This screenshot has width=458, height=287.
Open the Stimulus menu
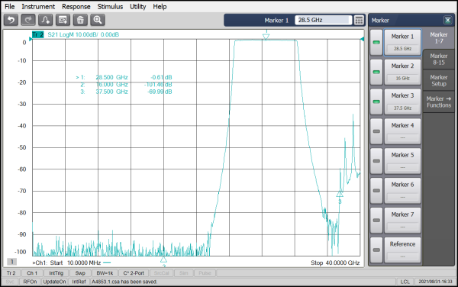pyautogui.click(x=110, y=6)
